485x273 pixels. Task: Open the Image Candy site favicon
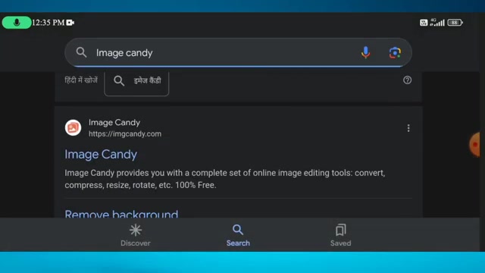(x=73, y=127)
